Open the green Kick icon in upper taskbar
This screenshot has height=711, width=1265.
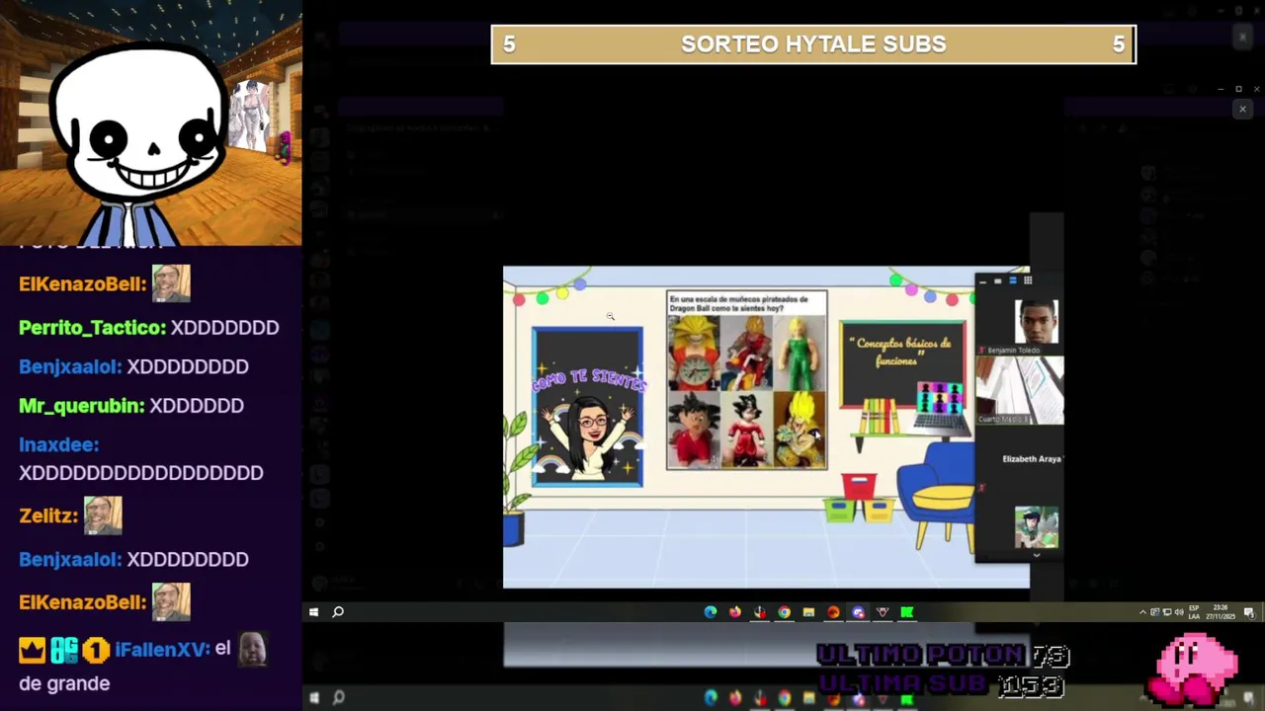pos(907,612)
